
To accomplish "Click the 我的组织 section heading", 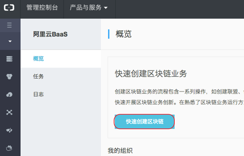I will pos(120,151).
